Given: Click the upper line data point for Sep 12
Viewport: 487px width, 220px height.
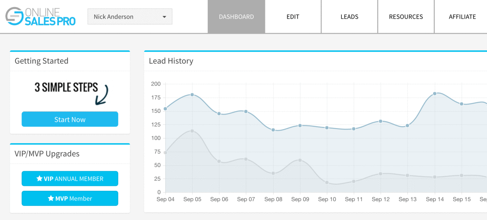Looking at the screenshot, I should tap(381, 121).
